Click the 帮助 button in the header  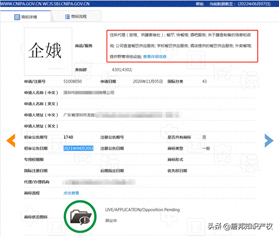tap(200, 4)
